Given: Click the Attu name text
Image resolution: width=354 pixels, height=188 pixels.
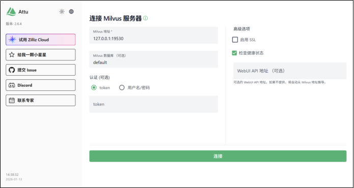Looking at the screenshot, I should click(23, 12).
